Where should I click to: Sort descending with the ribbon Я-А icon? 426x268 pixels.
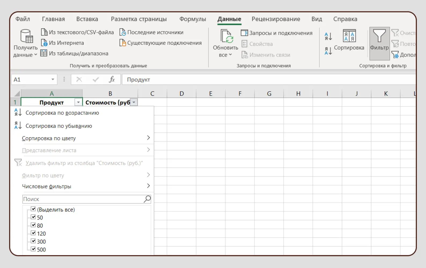click(328, 51)
